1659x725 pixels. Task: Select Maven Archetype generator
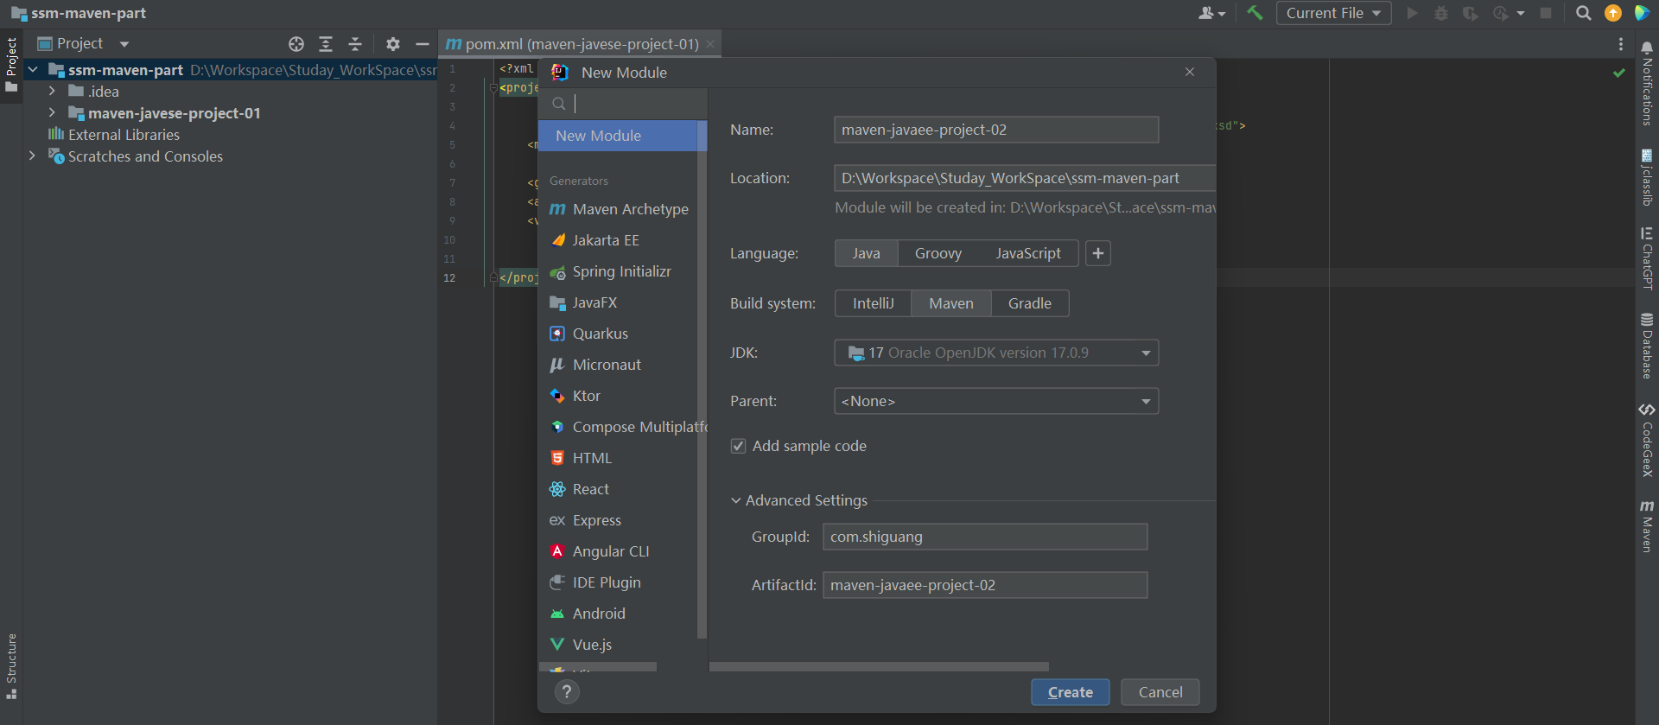tap(619, 209)
